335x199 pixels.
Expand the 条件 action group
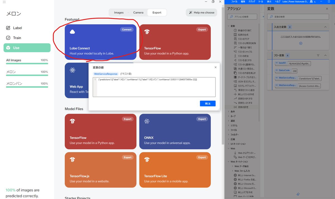coord(229,112)
